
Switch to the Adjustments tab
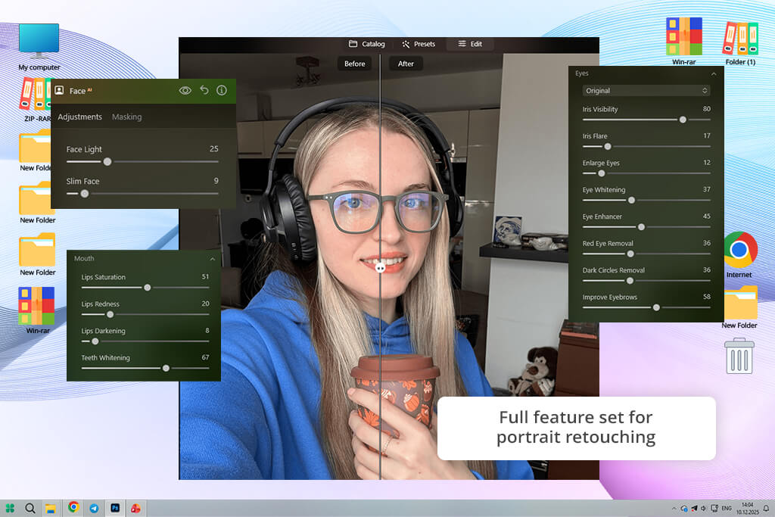click(79, 117)
